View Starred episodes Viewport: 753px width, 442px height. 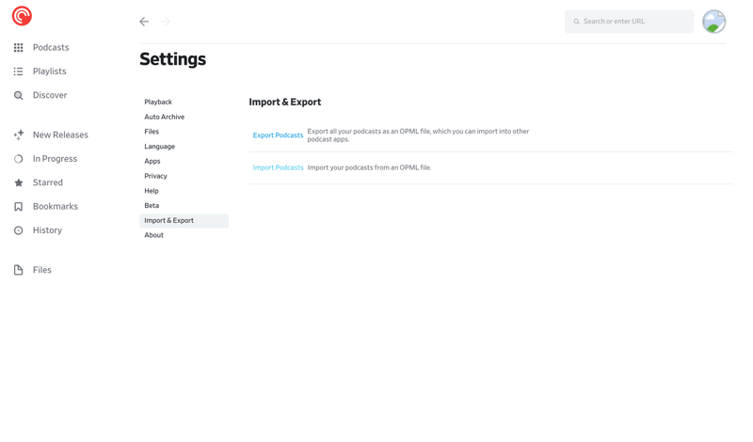coord(47,182)
